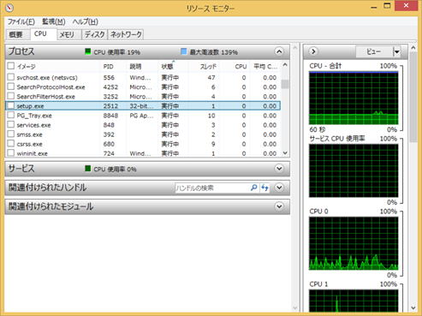
Task: Check the services.exe checkbox
Action: click(x=11, y=124)
